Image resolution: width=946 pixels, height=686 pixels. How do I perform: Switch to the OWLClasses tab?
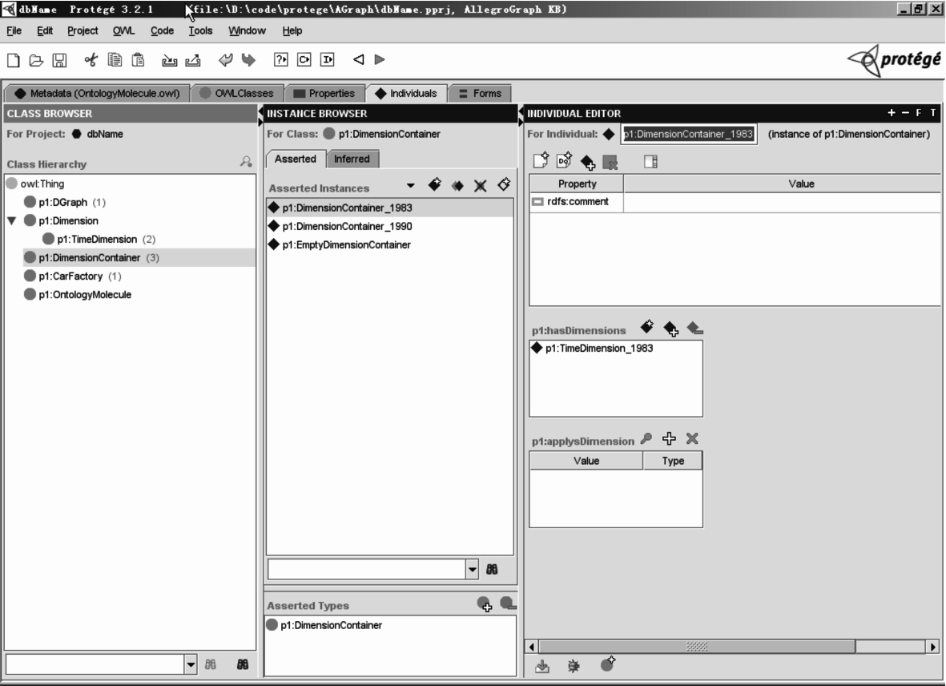[x=237, y=94]
